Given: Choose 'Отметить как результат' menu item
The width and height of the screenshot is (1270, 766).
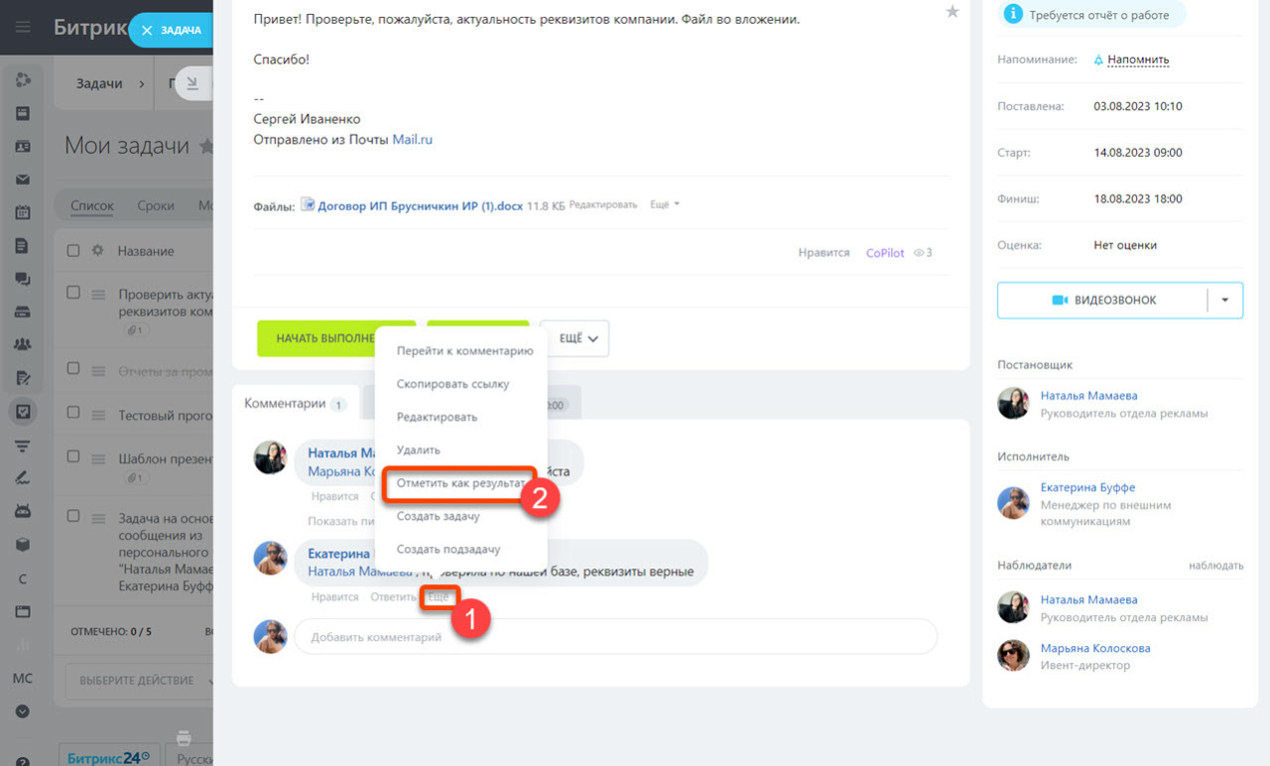Looking at the screenshot, I should coord(460,484).
